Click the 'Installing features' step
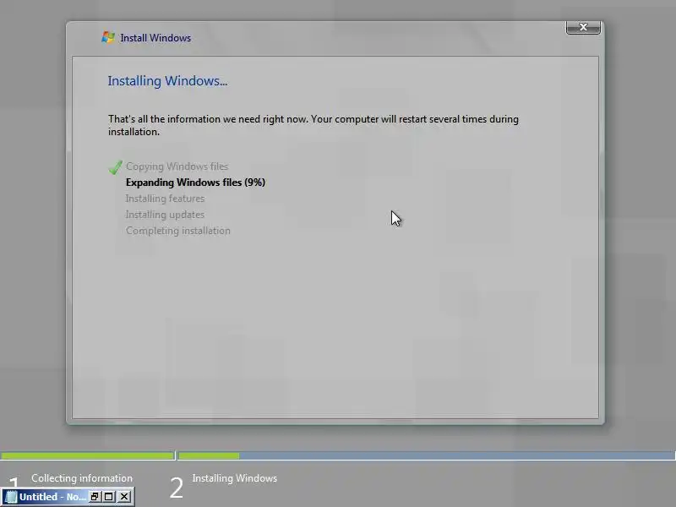This screenshot has height=507, width=676. [165, 199]
